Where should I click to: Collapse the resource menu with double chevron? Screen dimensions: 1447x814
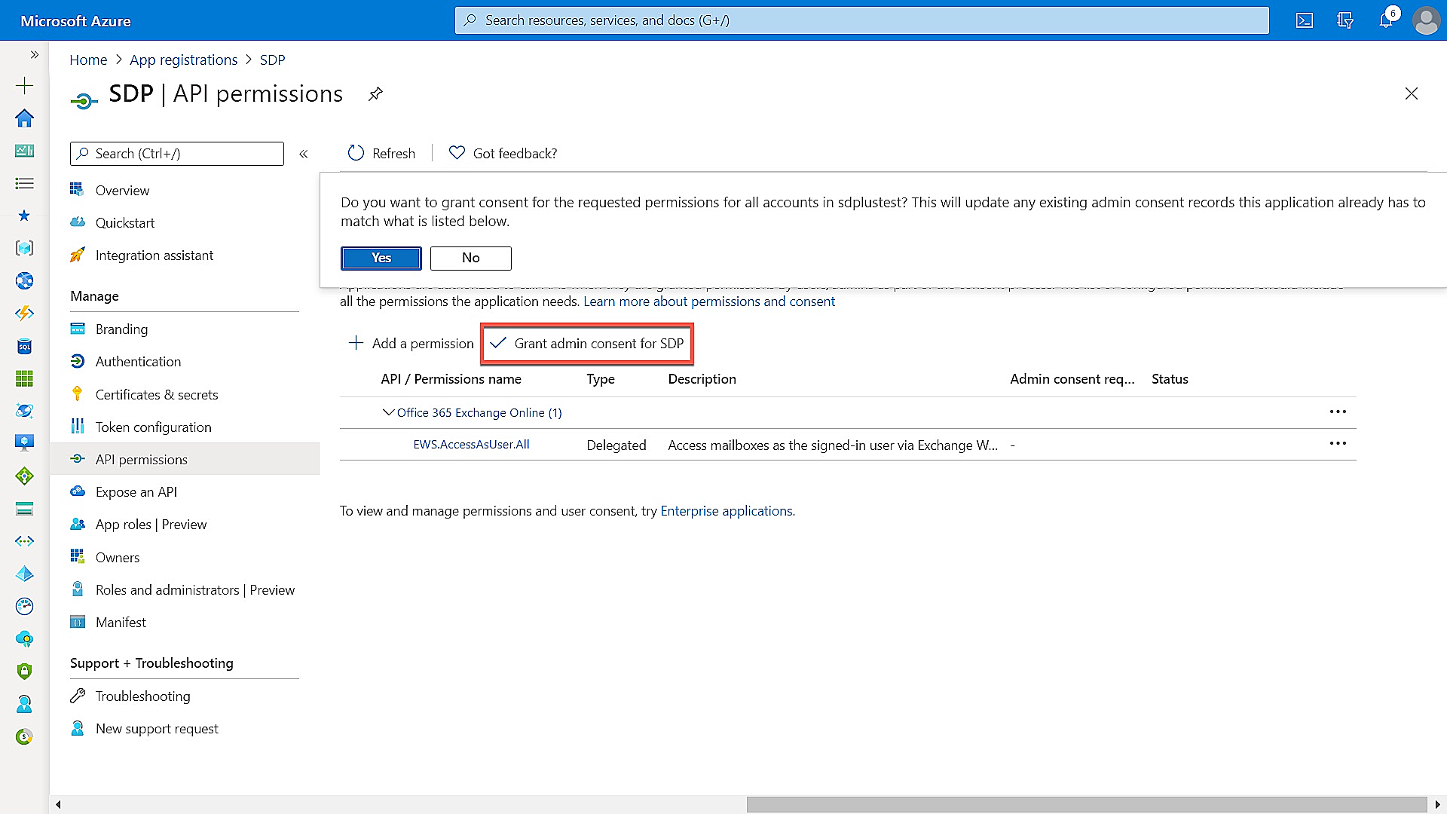(304, 154)
